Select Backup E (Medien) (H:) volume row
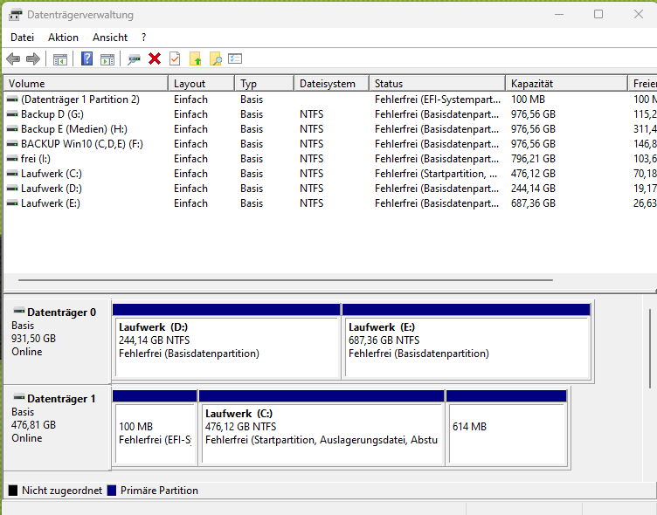The height and width of the screenshot is (515, 657). (x=74, y=129)
